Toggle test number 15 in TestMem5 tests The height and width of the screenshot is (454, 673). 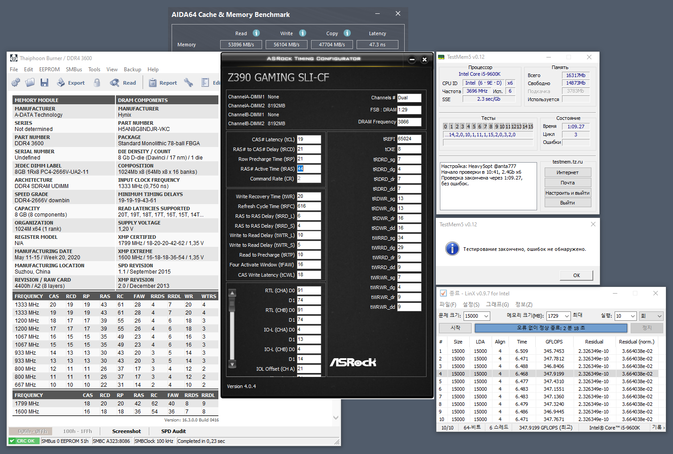(x=530, y=127)
